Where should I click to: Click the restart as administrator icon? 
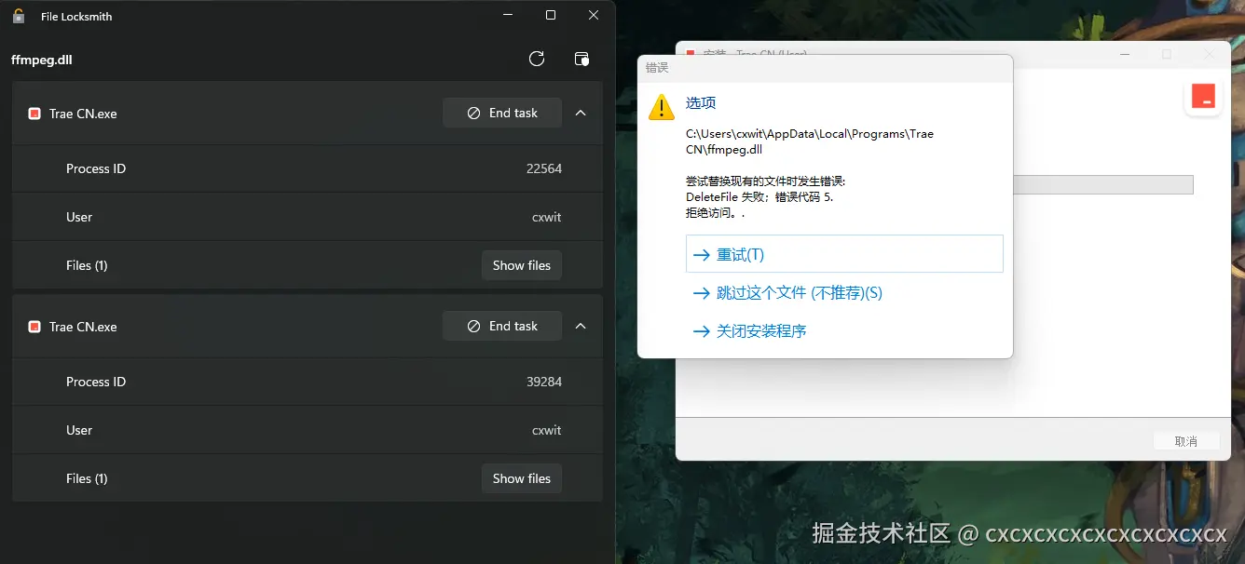[581, 58]
